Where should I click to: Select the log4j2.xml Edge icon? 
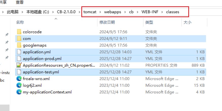point(19,85)
